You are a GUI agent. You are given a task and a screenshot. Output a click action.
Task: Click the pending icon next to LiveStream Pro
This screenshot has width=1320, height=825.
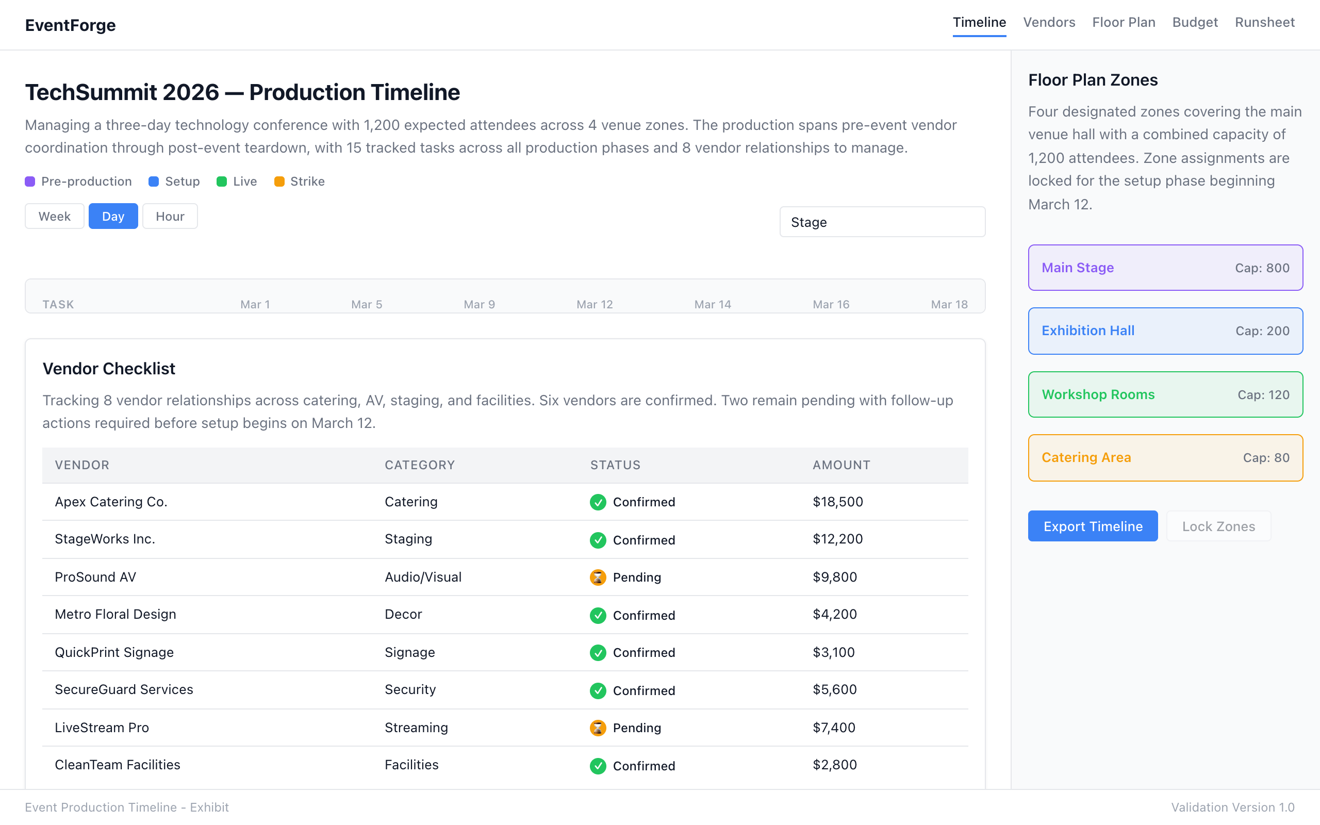pyautogui.click(x=598, y=728)
